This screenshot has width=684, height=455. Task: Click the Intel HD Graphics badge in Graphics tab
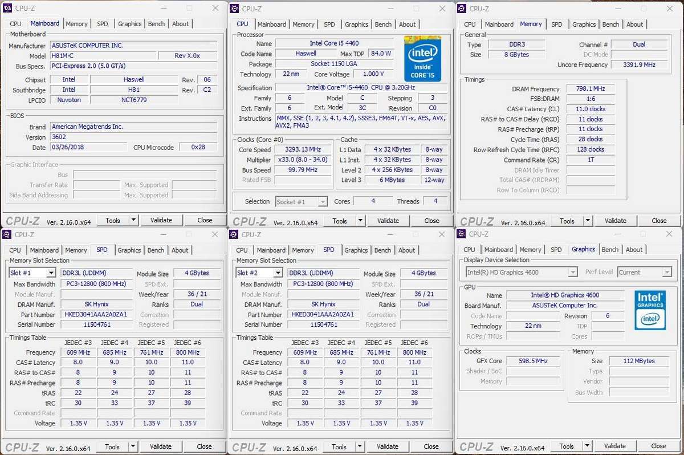pyautogui.click(x=649, y=310)
